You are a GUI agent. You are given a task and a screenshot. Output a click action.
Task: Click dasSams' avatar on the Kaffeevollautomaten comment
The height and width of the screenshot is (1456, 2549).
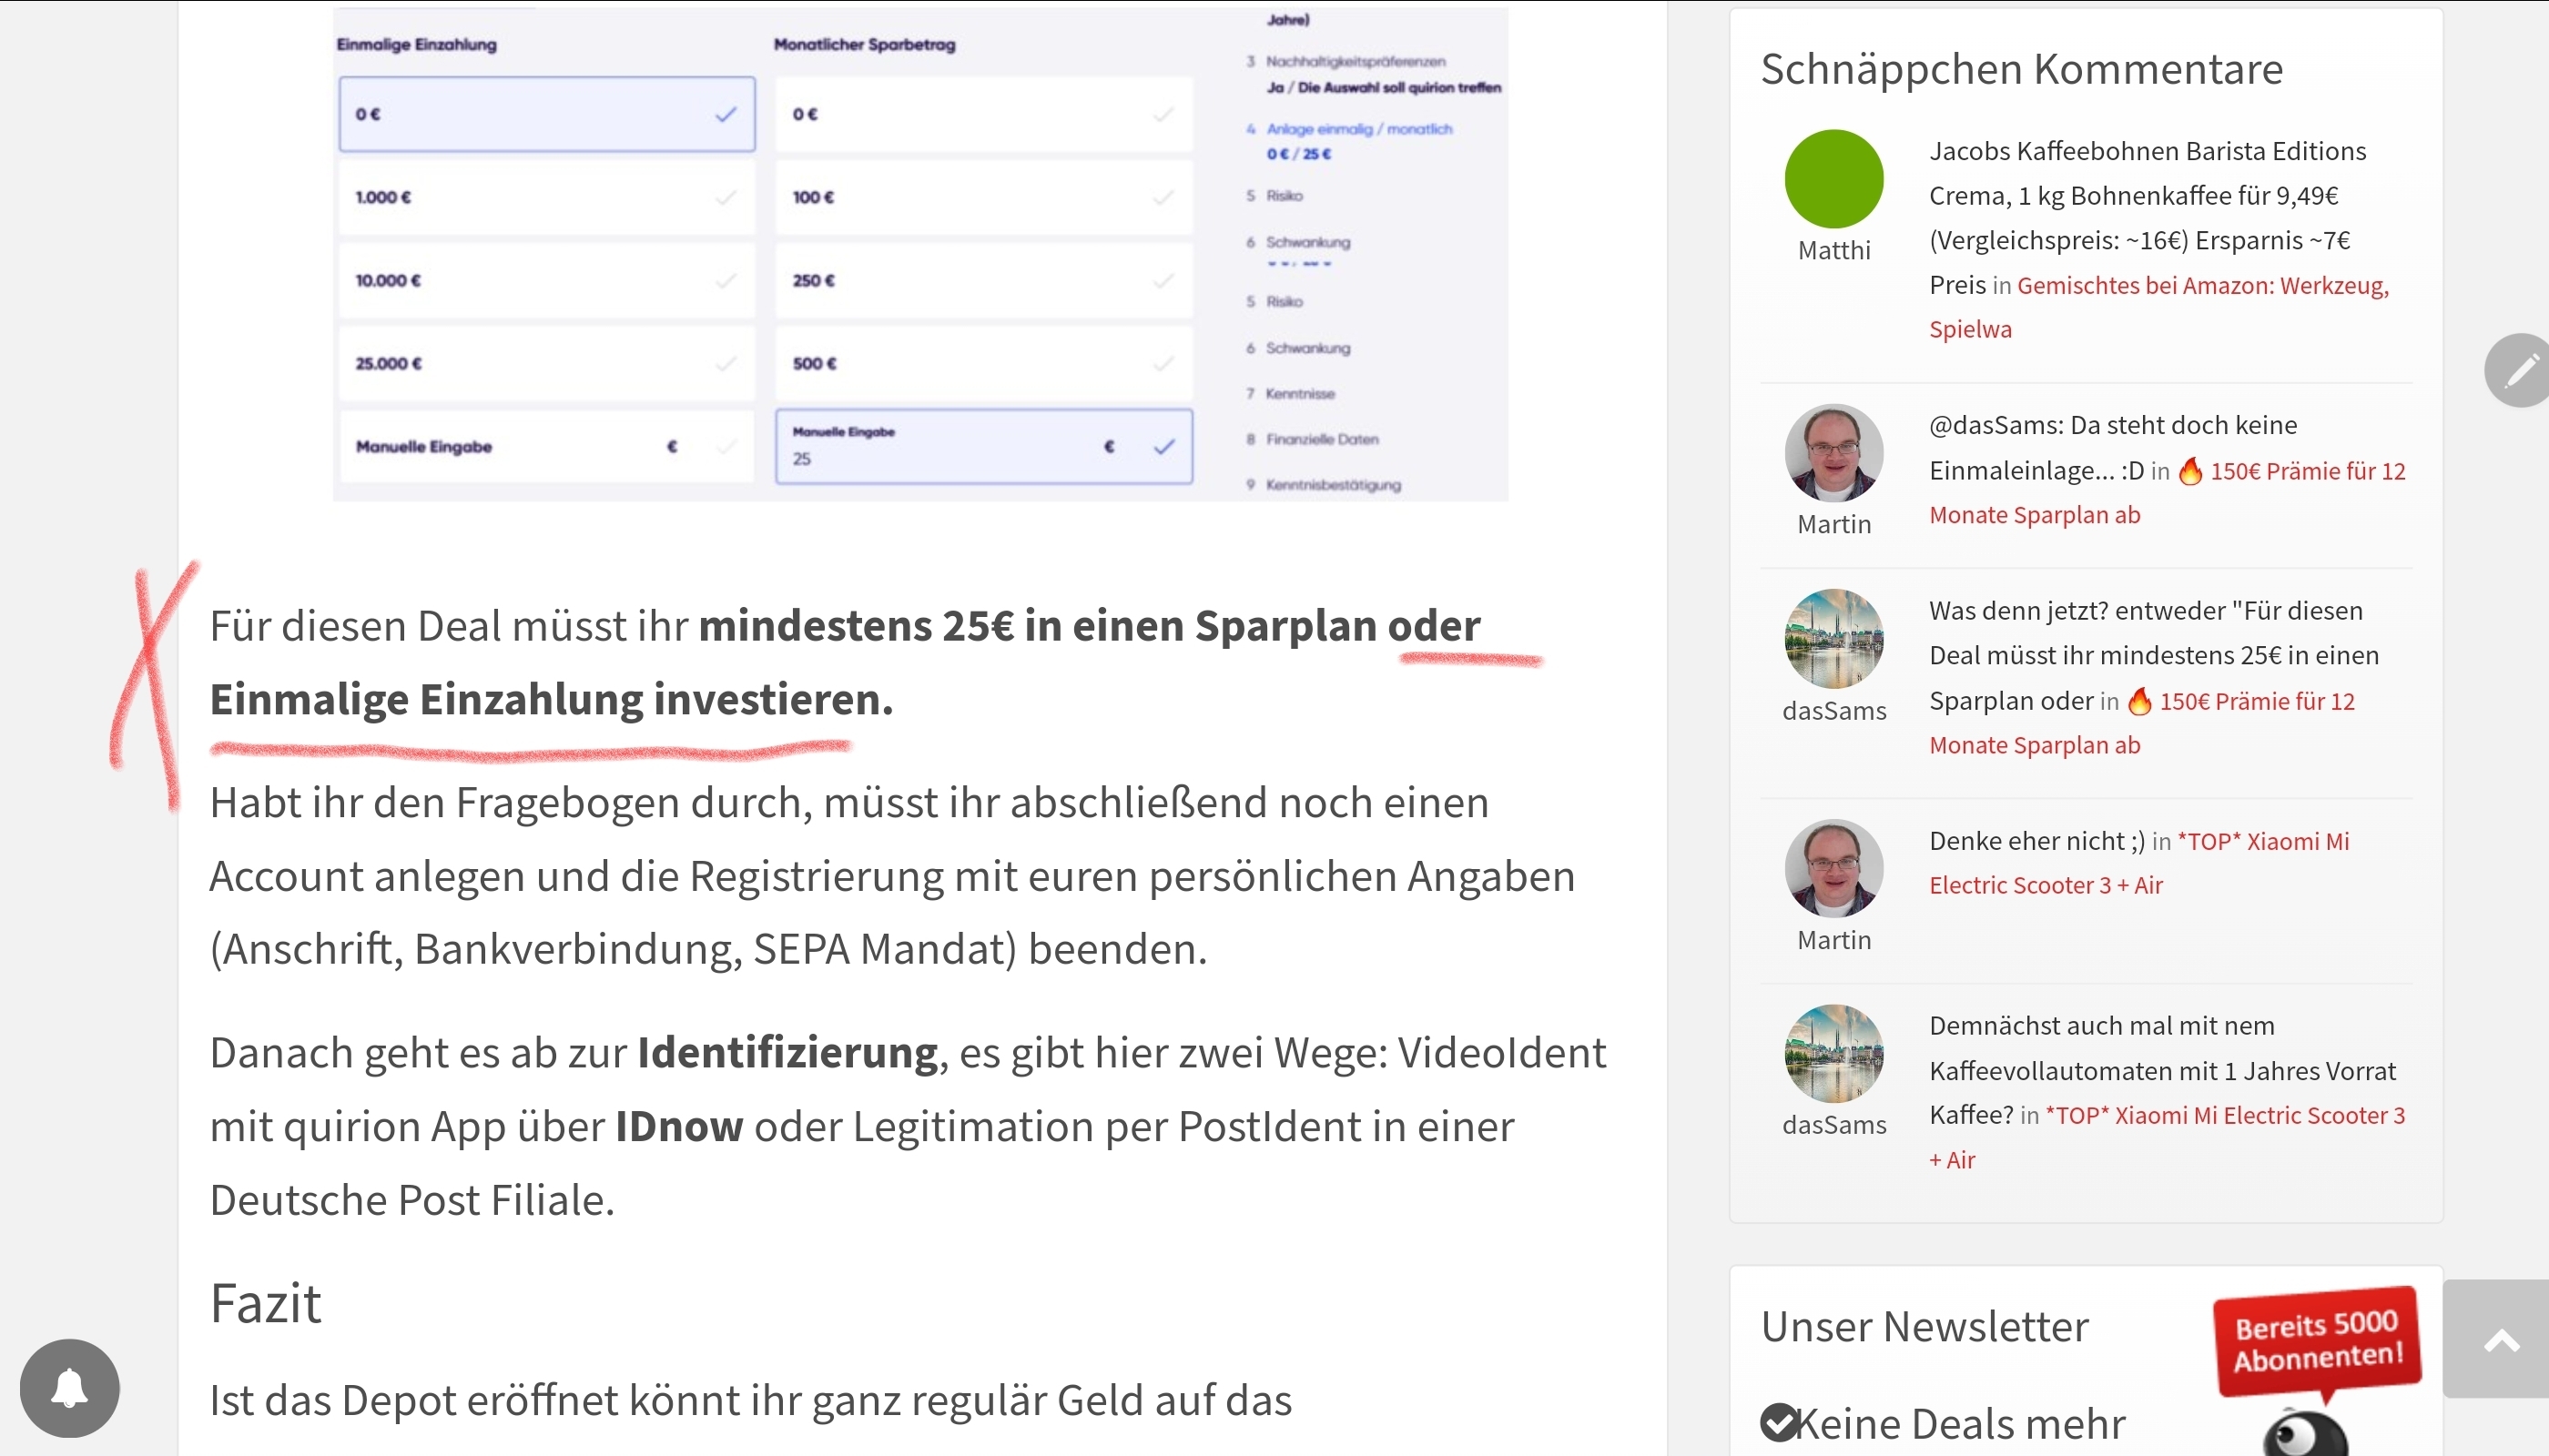pos(1833,1053)
